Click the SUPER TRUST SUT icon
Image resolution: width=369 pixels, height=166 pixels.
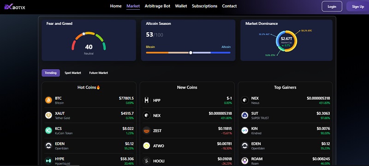pyautogui.click(x=245, y=115)
